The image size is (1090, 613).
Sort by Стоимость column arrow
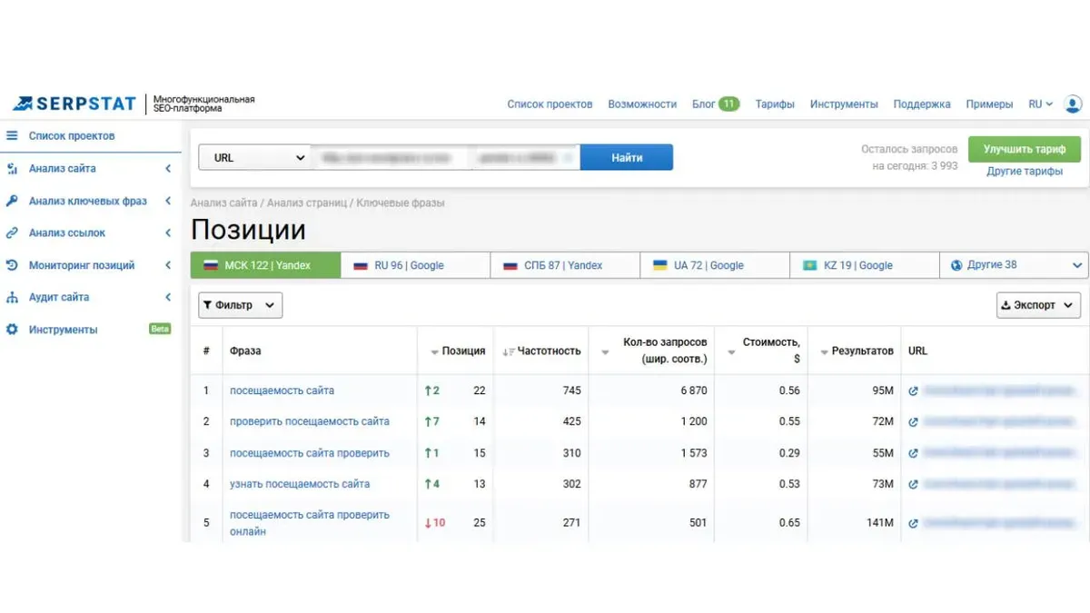point(731,351)
